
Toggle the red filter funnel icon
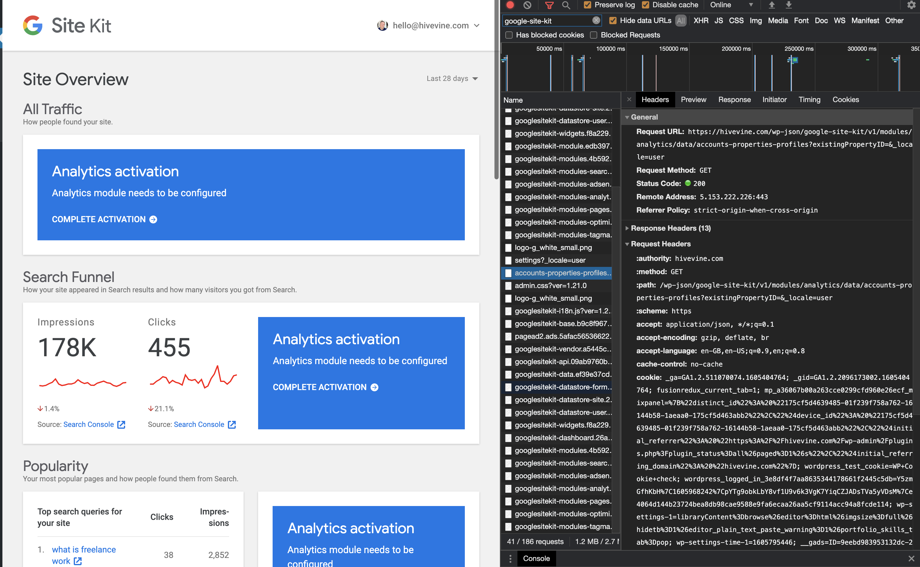pyautogui.click(x=549, y=5)
